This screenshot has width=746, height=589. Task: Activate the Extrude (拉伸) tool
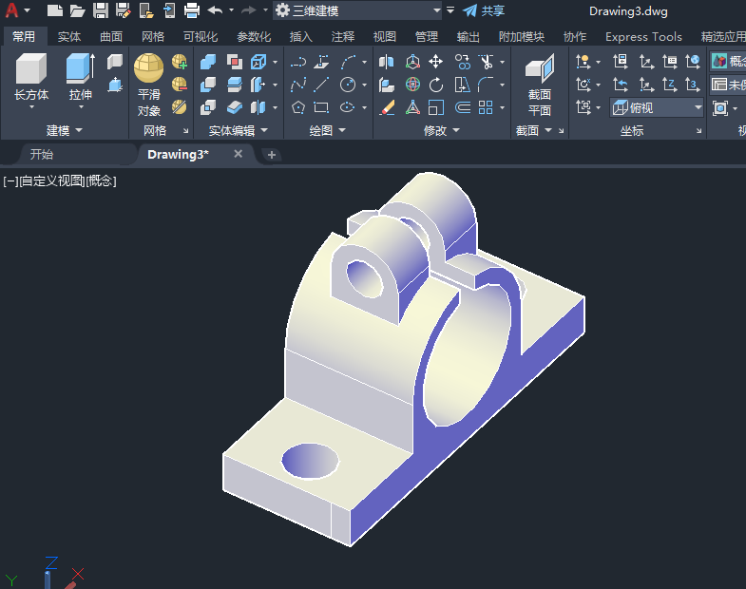click(80, 76)
